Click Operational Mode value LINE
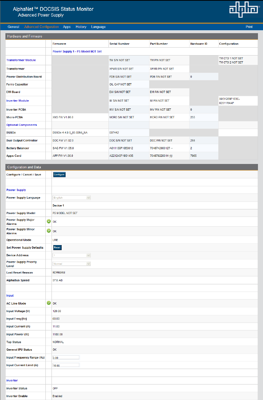 [55, 240]
